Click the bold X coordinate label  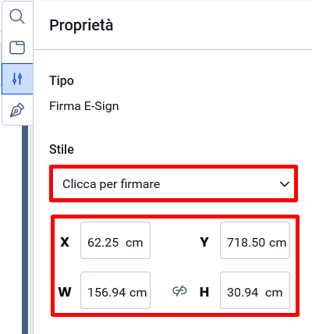coord(65,242)
